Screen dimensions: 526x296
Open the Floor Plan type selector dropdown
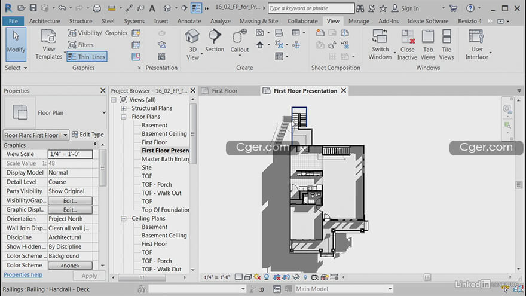pyautogui.click(x=104, y=113)
